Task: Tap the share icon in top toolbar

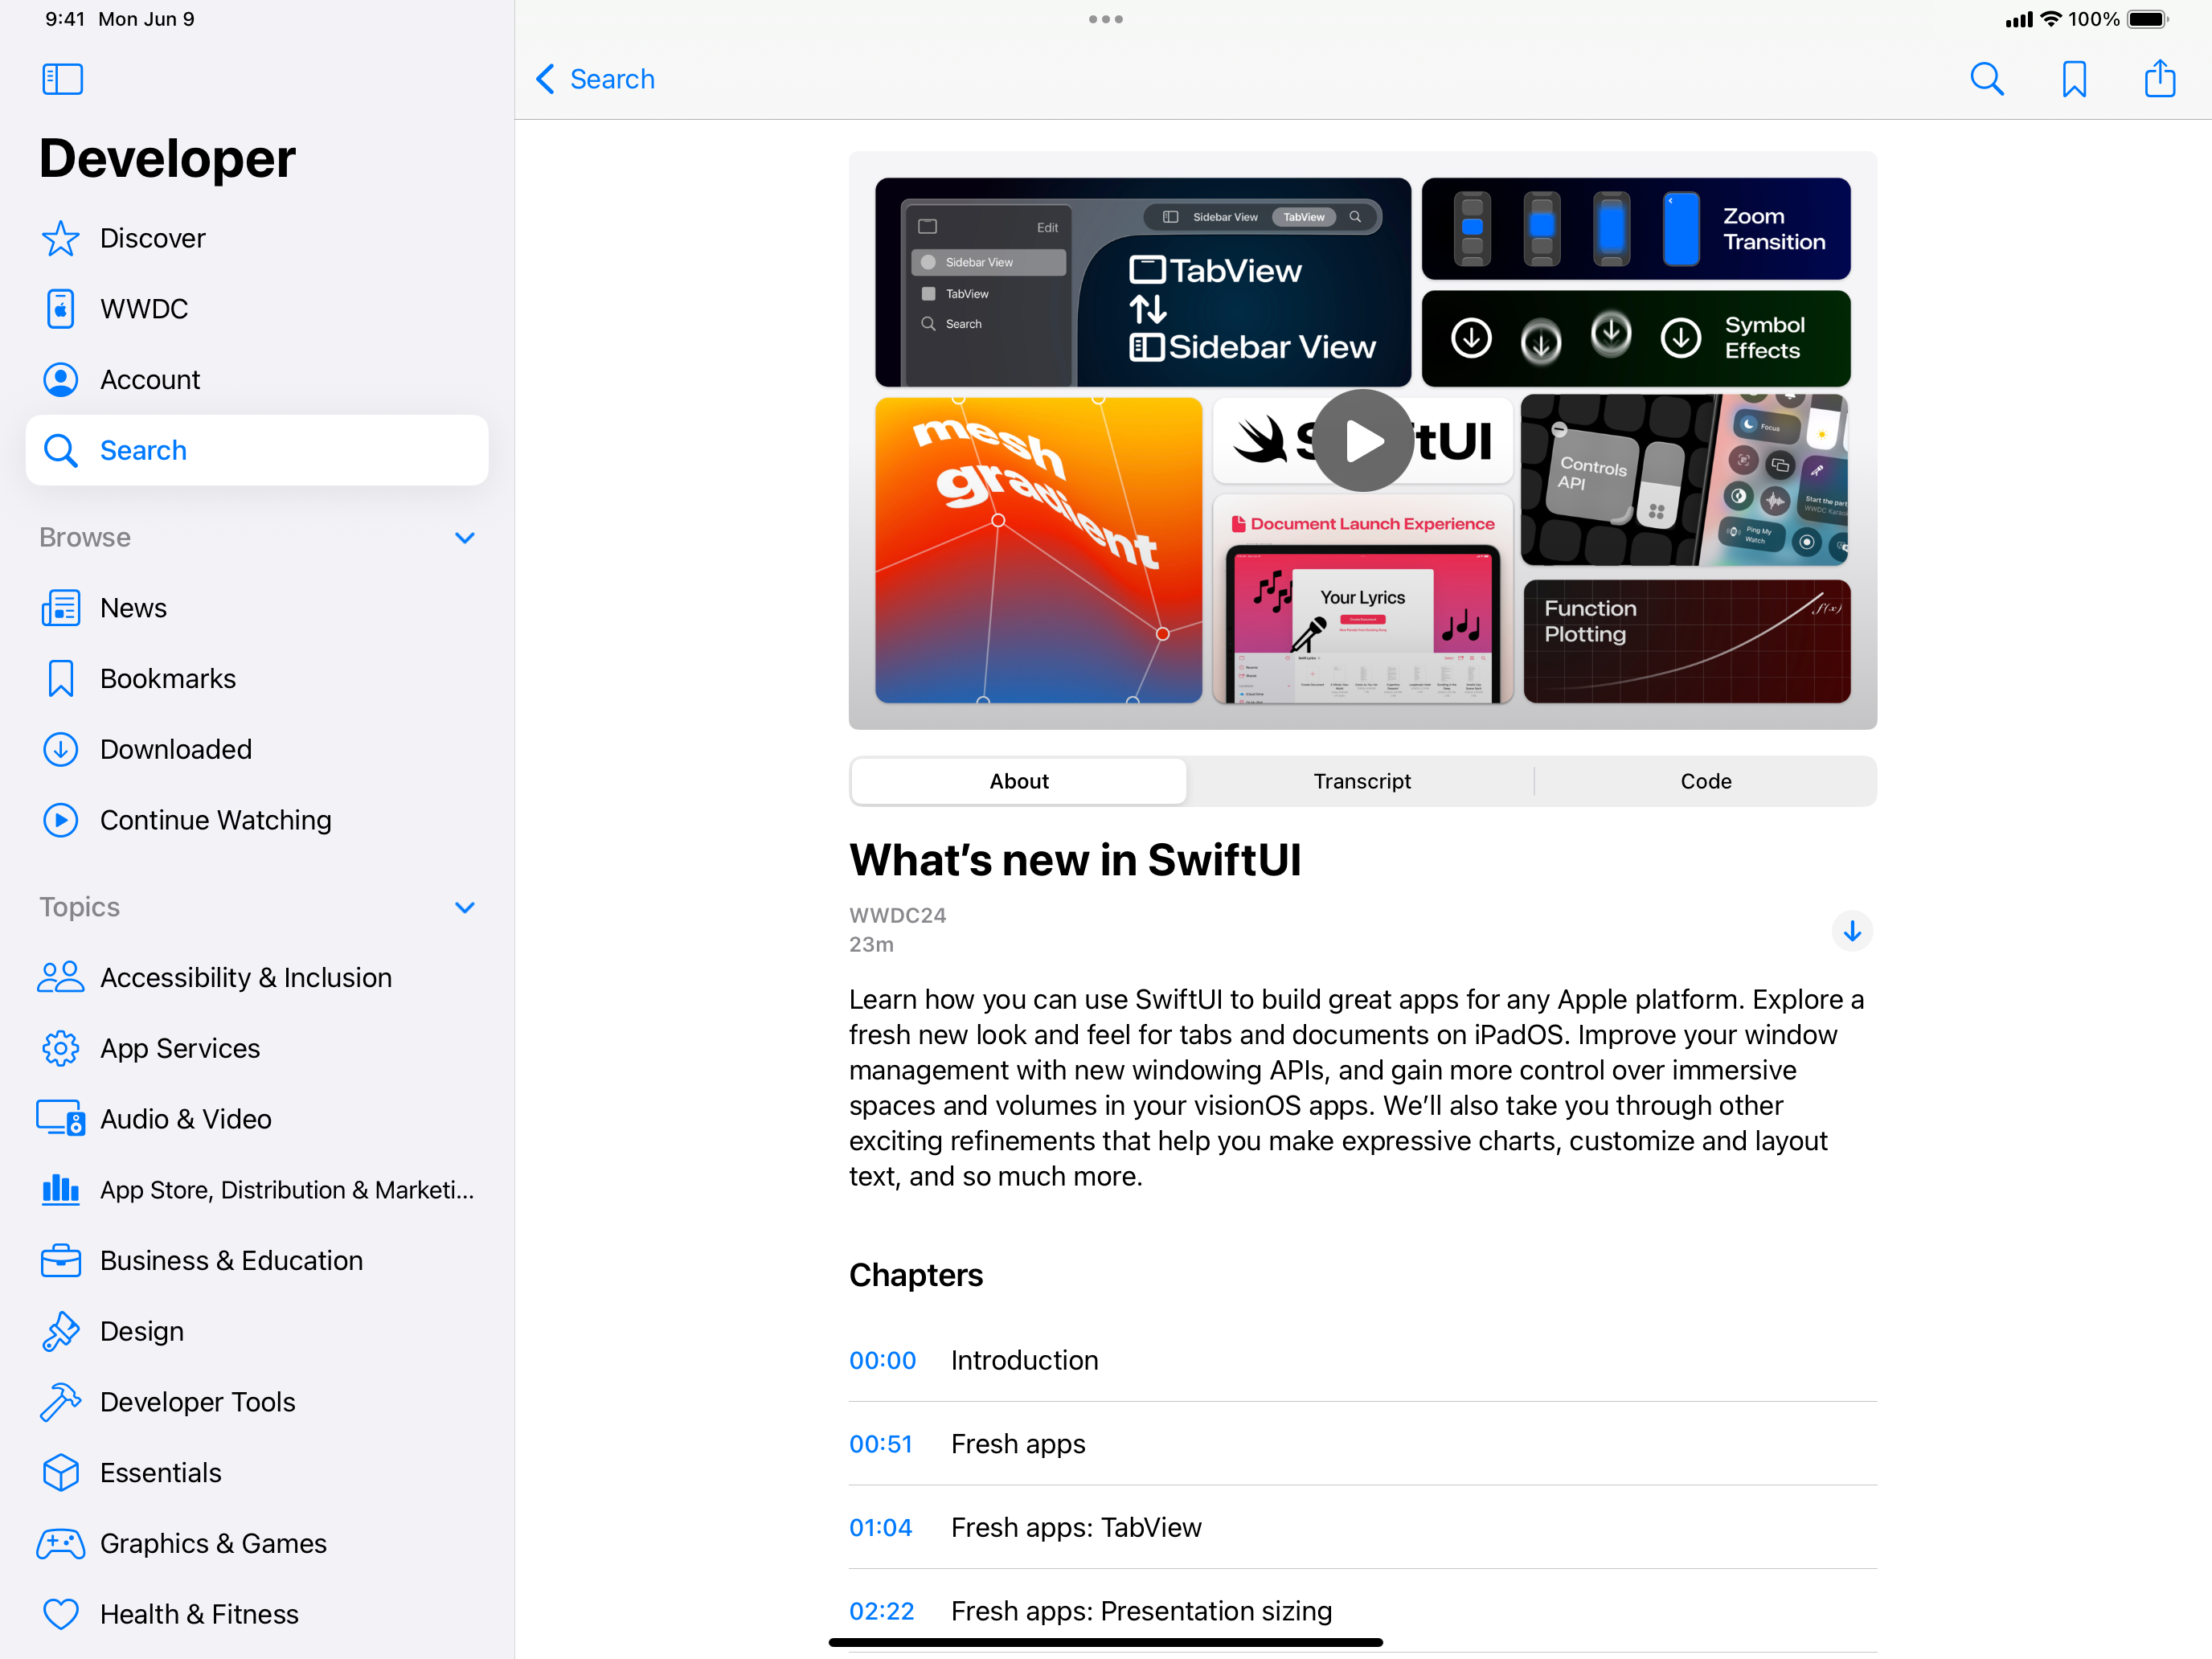Action: click(x=2159, y=79)
